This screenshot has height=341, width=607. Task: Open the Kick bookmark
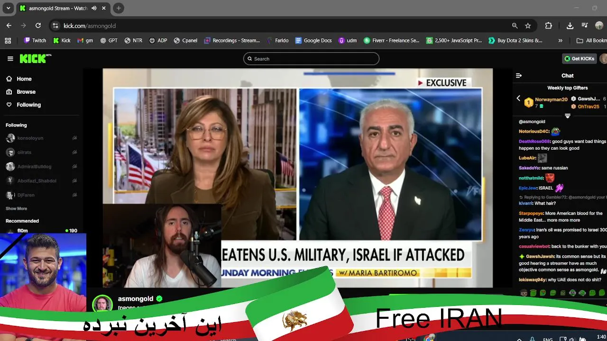(x=62, y=41)
